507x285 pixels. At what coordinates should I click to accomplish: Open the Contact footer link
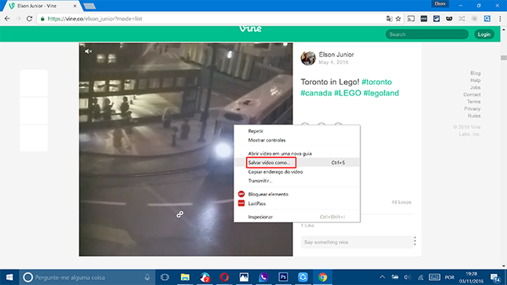tap(472, 95)
